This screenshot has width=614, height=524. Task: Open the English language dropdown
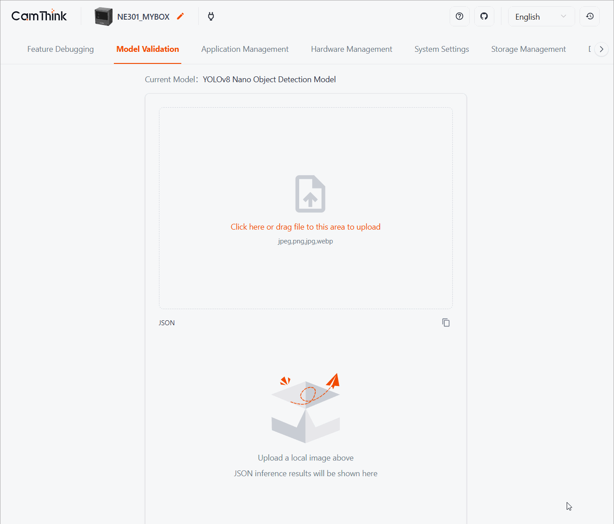(x=541, y=17)
